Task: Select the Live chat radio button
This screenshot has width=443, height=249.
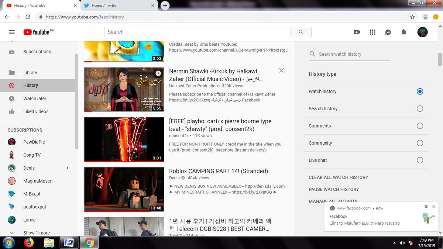Action: (420, 160)
